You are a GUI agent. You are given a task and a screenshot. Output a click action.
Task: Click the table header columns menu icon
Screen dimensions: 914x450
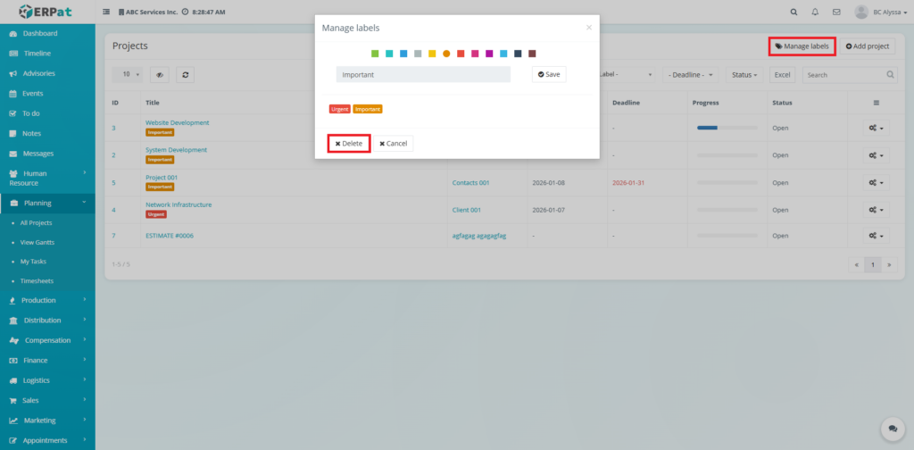point(877,103)
